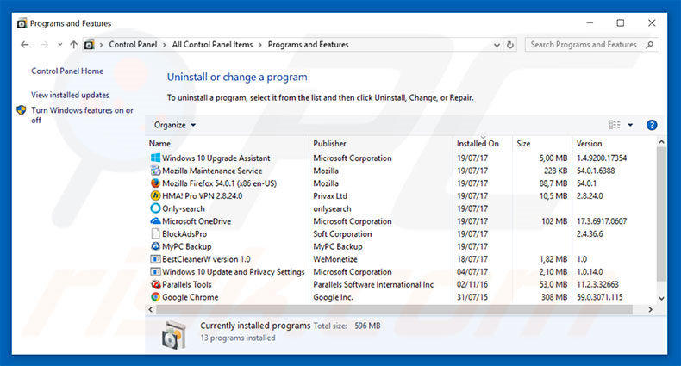Viewport: 681px width, 366px height.
Task: Click the Windows 10 Upgrade Assistant icon
Action: pyautogui.click(x=155, y=158)
